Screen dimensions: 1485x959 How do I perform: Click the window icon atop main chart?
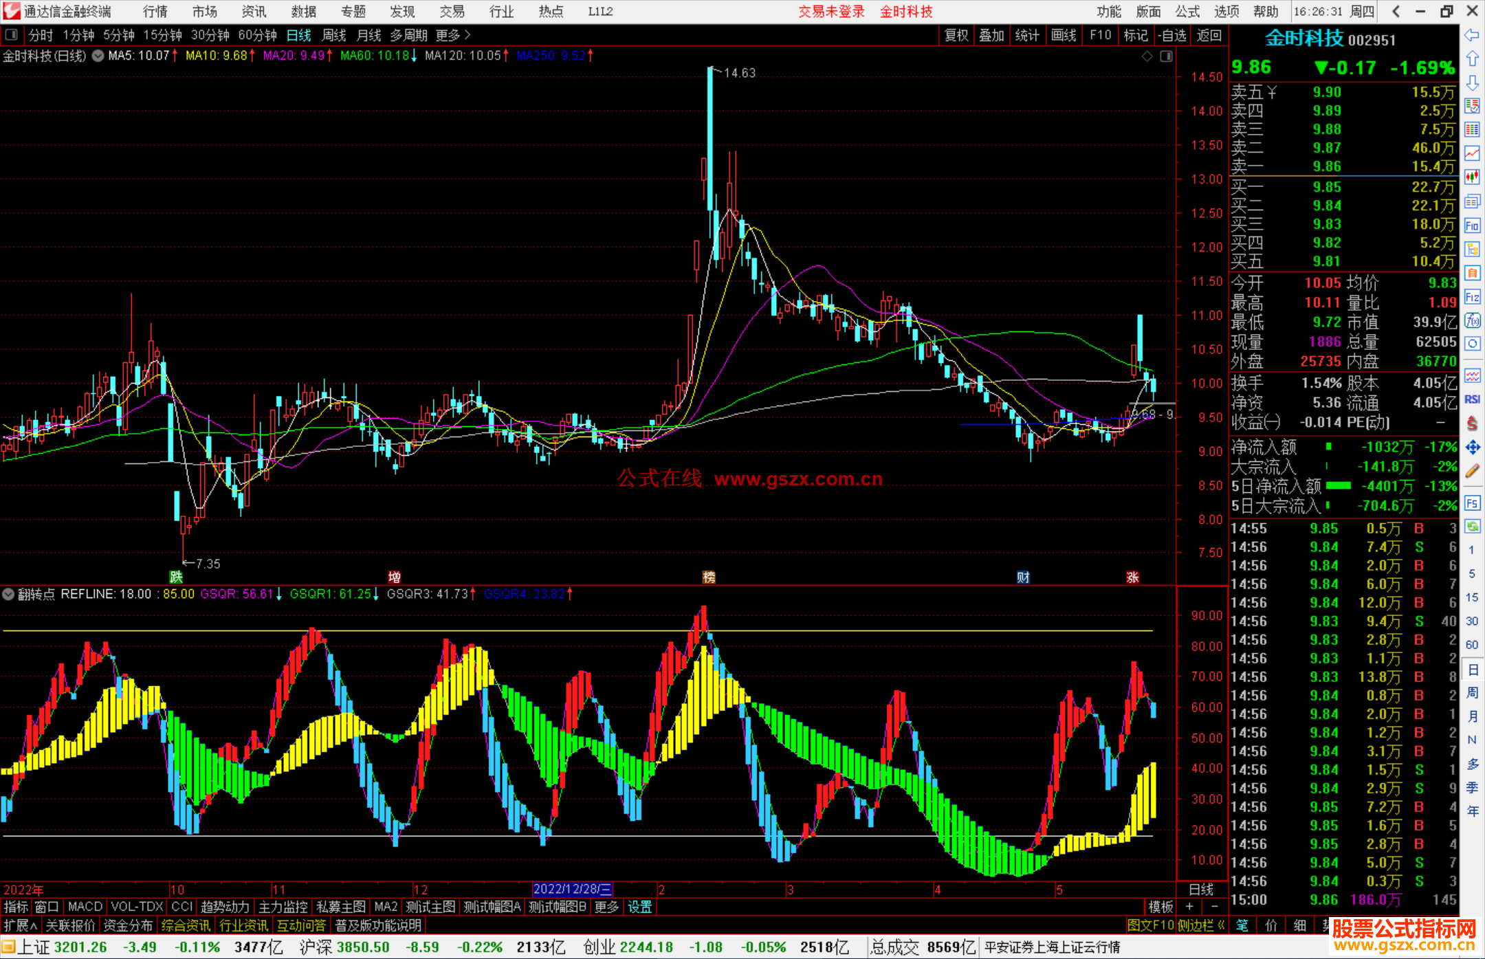(1166, 56)
